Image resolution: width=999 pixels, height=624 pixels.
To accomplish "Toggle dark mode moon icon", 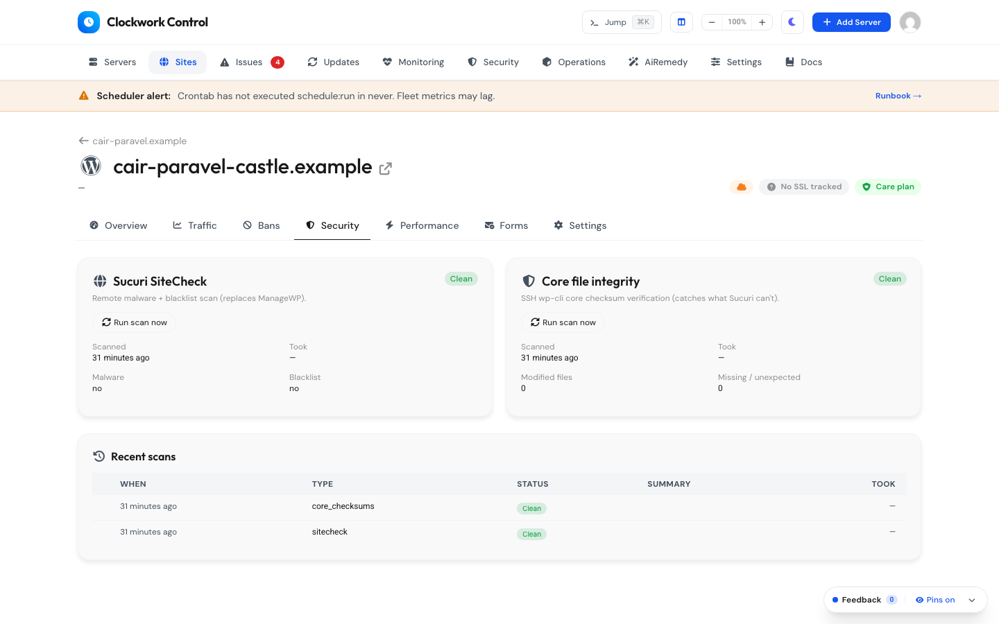I will tap(792, 22).
